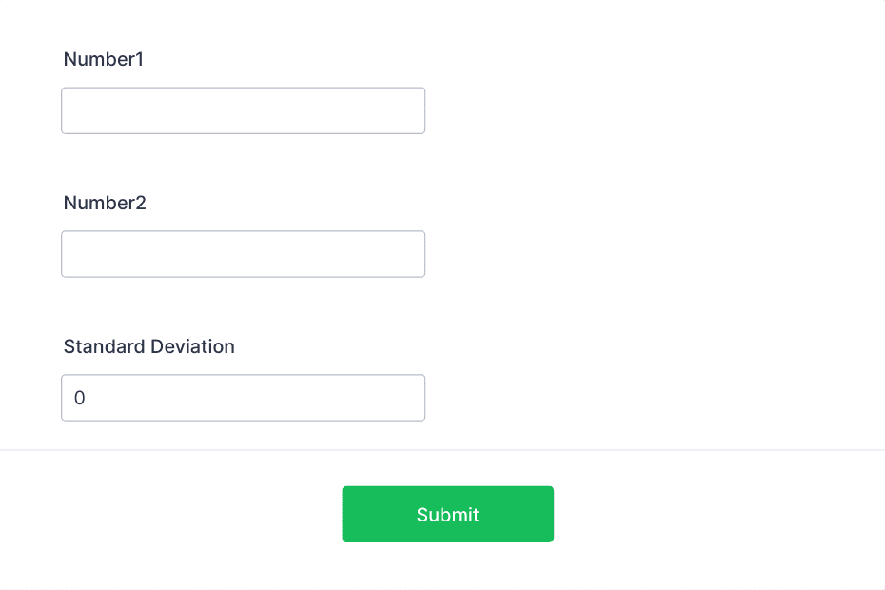
Task: Activate the Submit control
Action: (447, 514)
